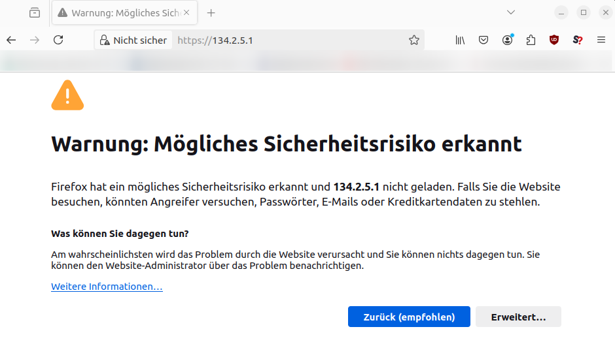
Task: Close the 'Warnung: Mögliches Sich' tab
Action: [x=186, y=12]
